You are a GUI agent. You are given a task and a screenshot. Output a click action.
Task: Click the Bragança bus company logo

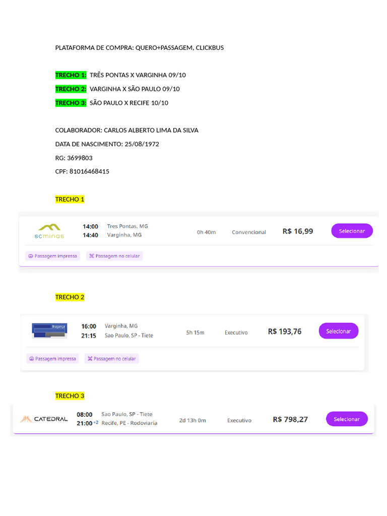49,331
